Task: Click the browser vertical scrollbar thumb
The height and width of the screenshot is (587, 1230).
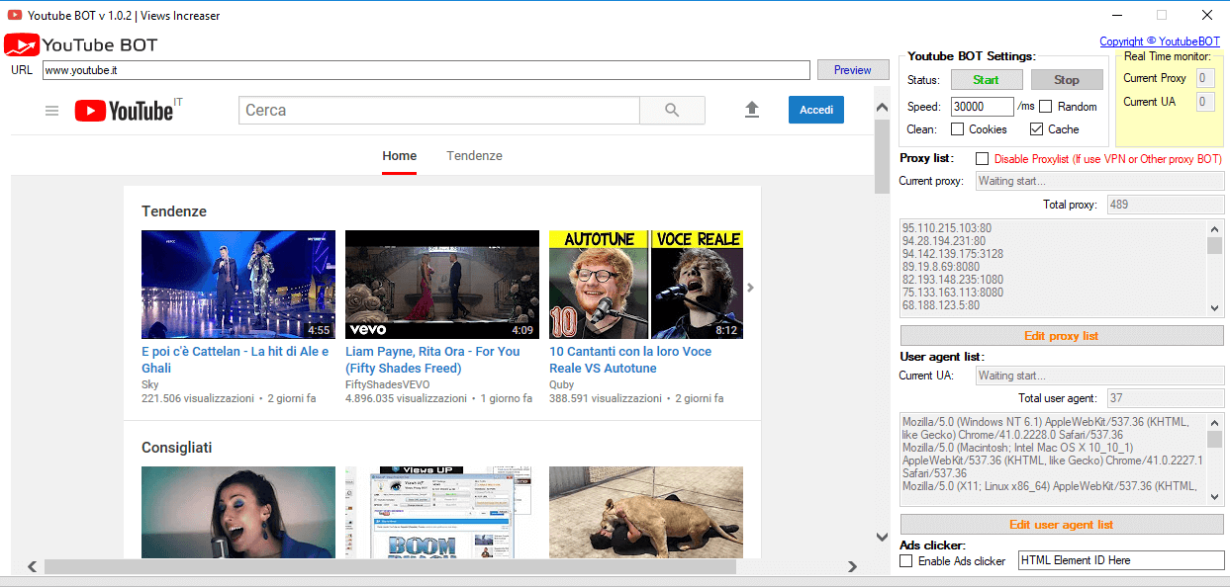Action: [882, 158]
